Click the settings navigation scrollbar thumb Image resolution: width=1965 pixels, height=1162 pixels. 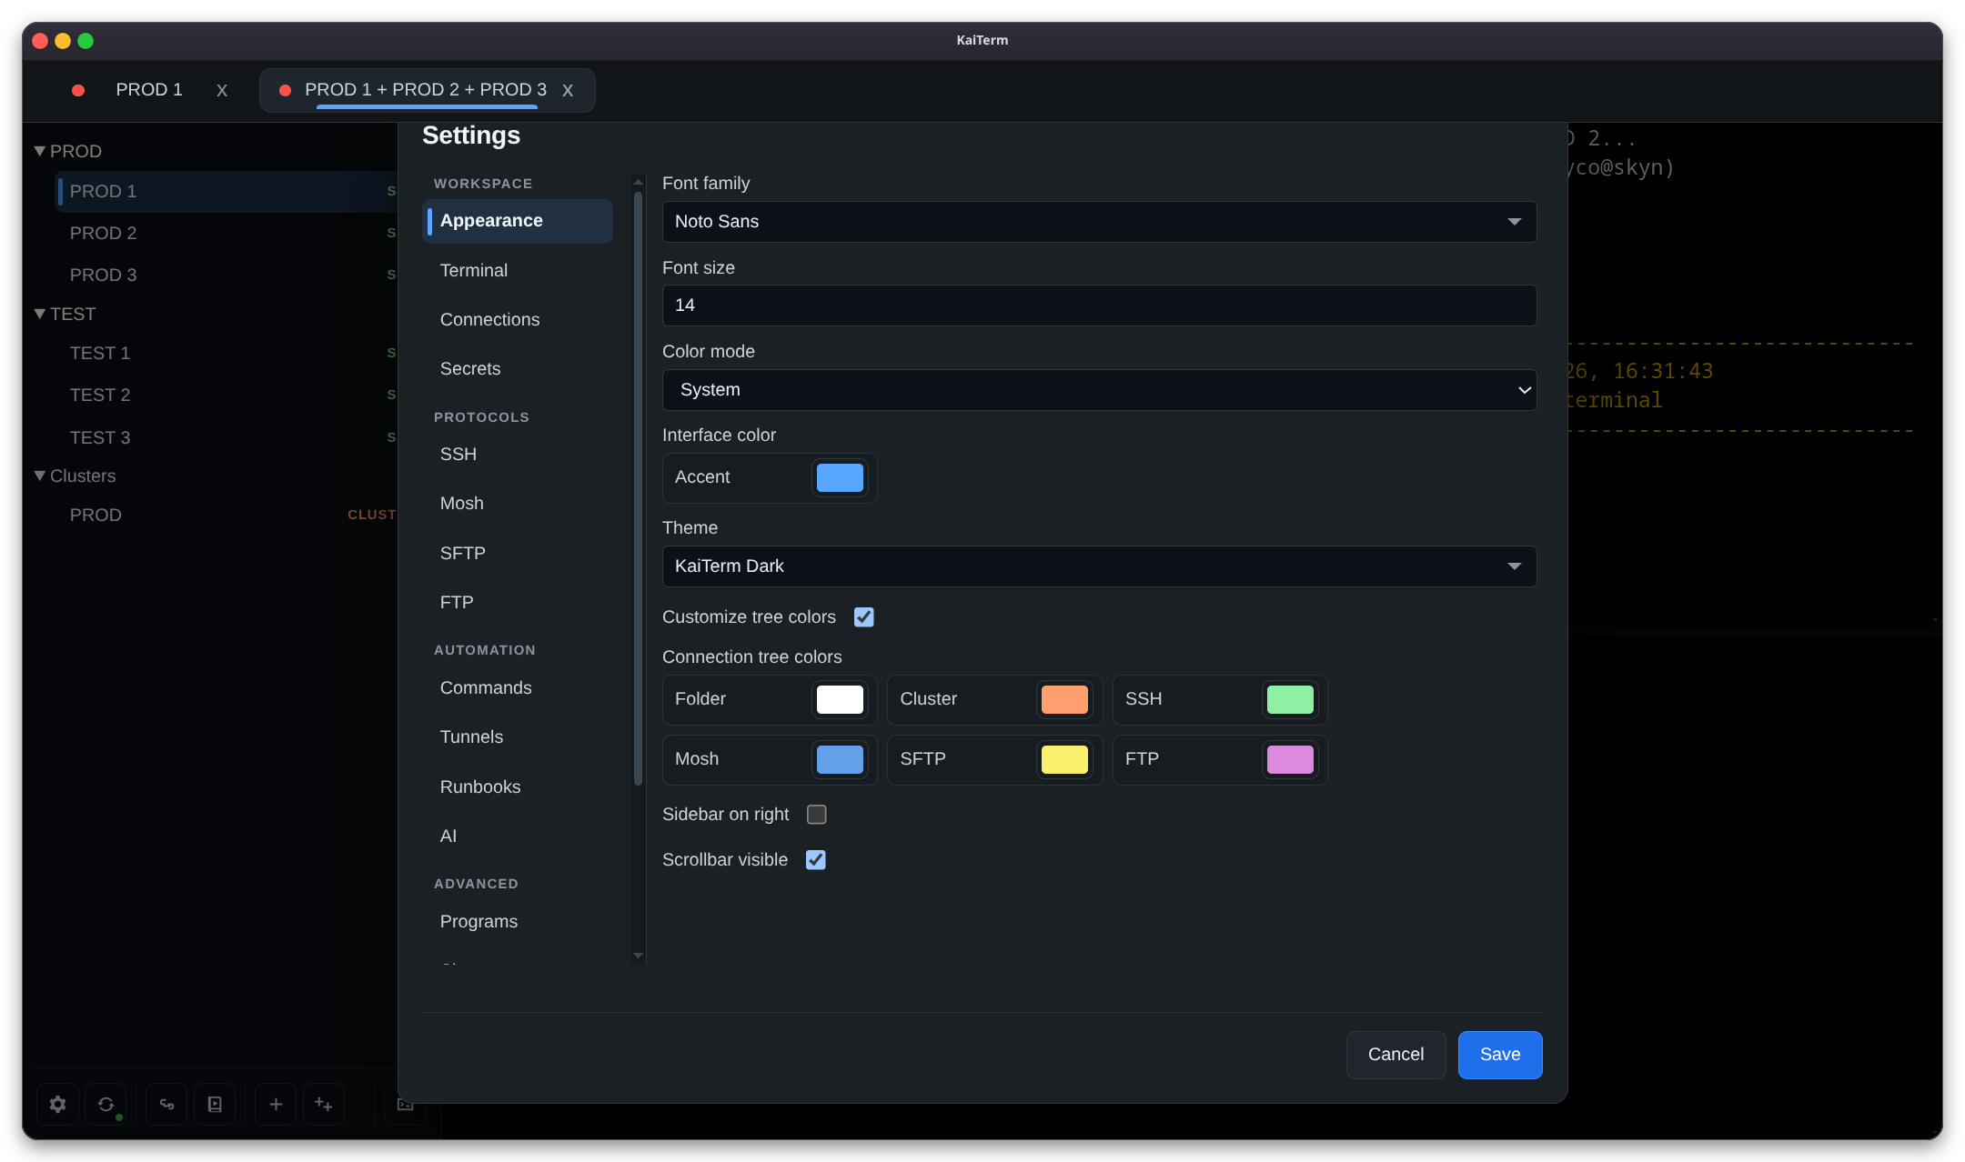[x=638, y=488]
